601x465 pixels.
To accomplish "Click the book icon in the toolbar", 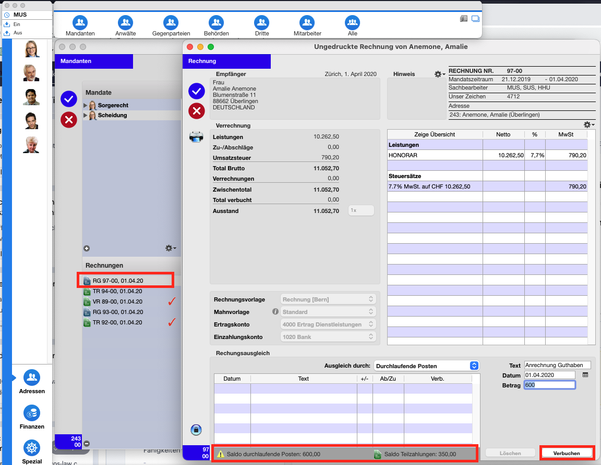I will [x=464, y=19].
